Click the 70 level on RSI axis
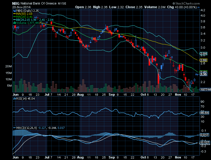The image size is (211, 160). pos(202,107)
